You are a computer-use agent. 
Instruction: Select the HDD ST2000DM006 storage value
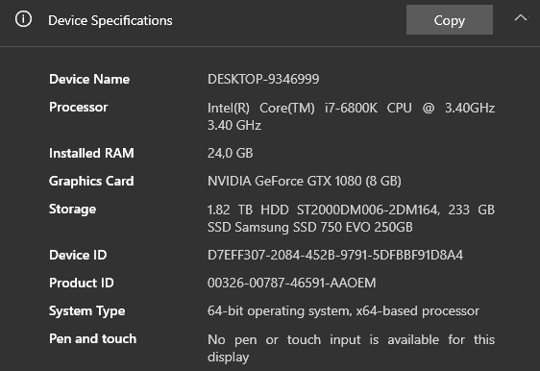coord(351,218)
